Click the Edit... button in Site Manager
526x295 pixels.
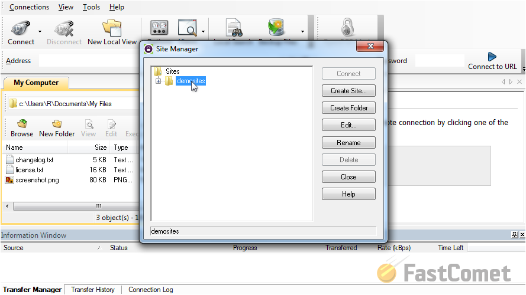348,125
